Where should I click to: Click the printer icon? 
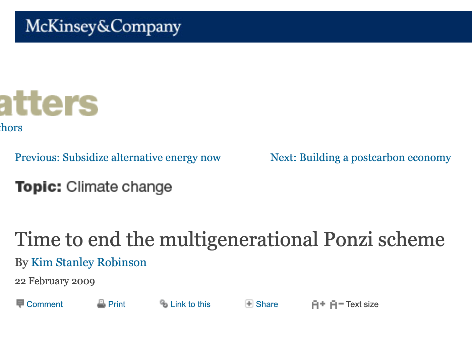[101, 304]
